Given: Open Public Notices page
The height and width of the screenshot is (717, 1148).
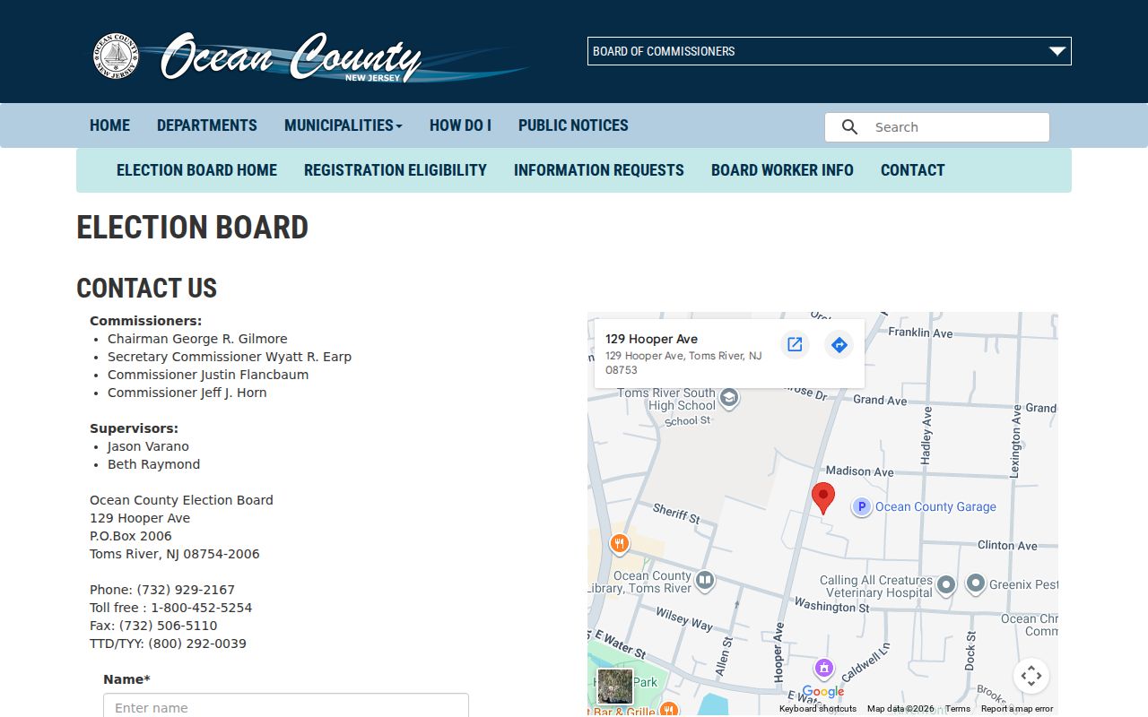Looking at the screenshot, I should (x=573, y=125).
